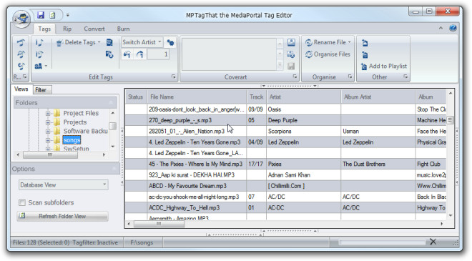The height and width of the screenshot is (261, 472).
Task: Open the Edit Tags group dialog launcher
Action: (173, 77)
